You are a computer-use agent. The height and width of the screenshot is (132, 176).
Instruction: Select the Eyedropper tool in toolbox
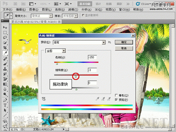[x=5, y=53]
